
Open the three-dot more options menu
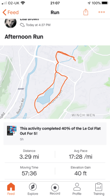102,12
